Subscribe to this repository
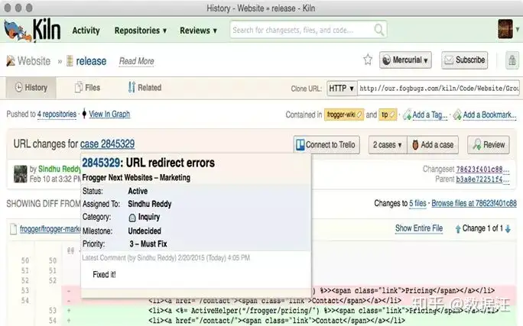 pyautogui.click(x=464, y=60)
